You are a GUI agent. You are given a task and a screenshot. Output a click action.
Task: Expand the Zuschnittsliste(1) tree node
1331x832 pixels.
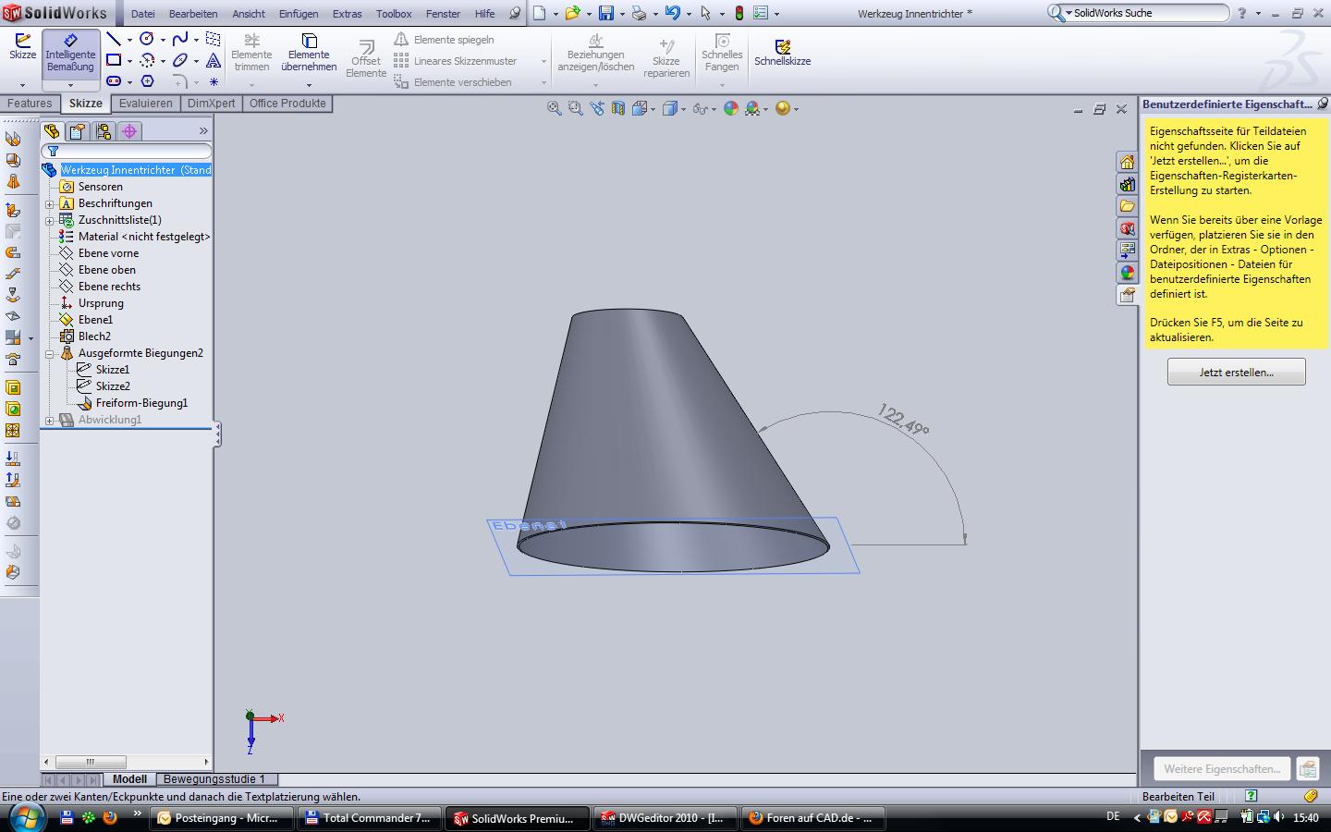click(51, 220)
